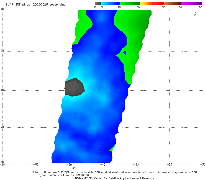Click the note line starting 'Note: 1) Times are GMT'

[114, 173]
